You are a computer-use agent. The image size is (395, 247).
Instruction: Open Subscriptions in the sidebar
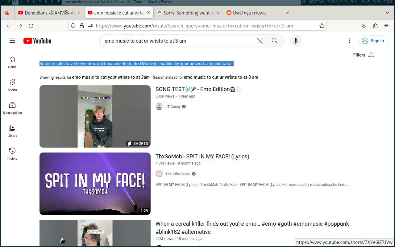12,108
